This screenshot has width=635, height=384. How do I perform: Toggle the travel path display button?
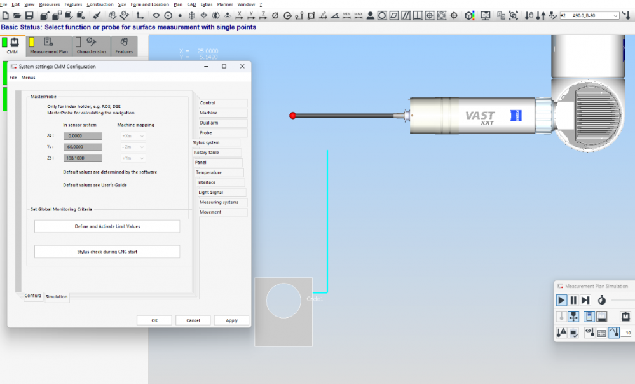point(613,333)
